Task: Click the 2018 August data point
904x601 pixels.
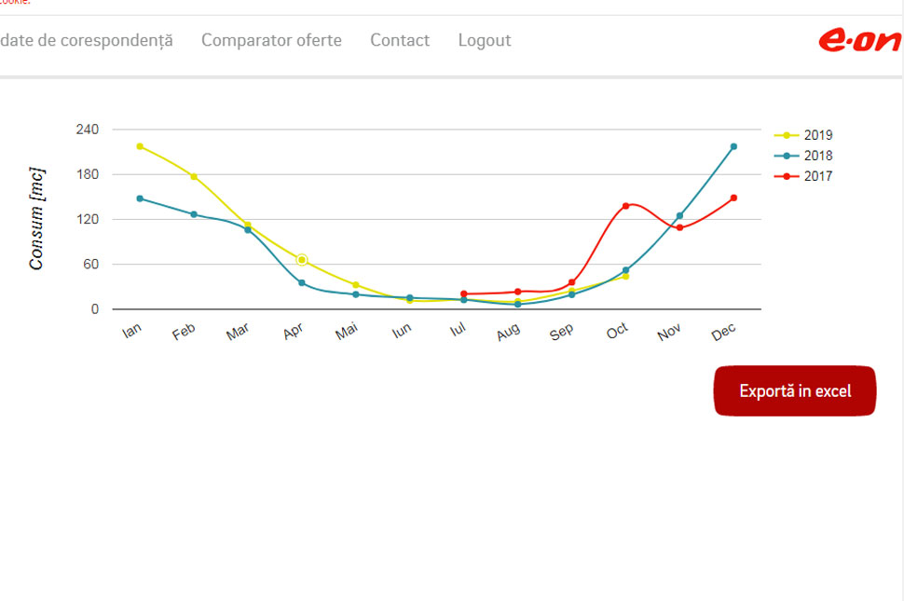Action: (518, 305)
